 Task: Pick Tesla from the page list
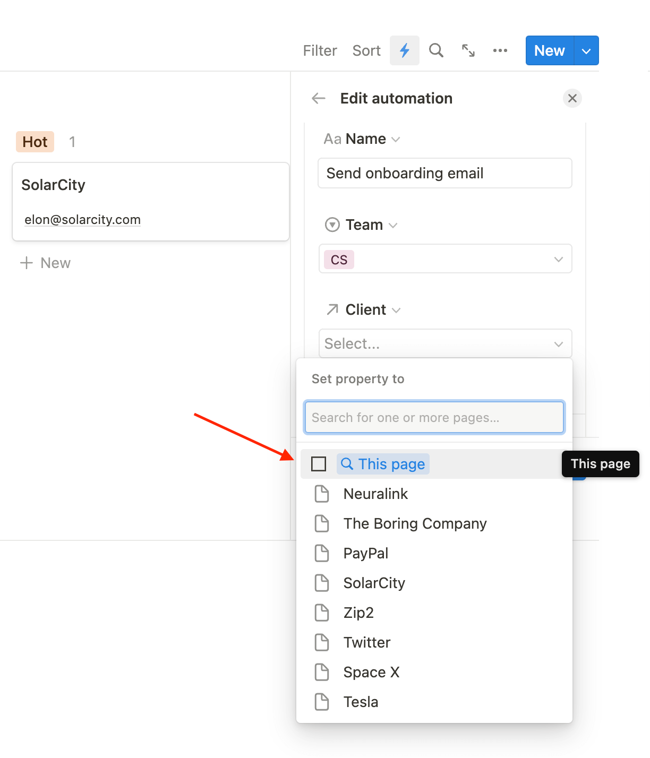click(x=434, y=702)
